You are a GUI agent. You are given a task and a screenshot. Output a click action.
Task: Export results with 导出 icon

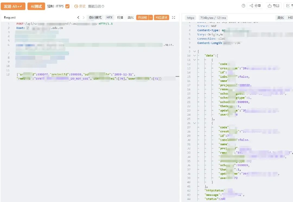click(269, 6)
